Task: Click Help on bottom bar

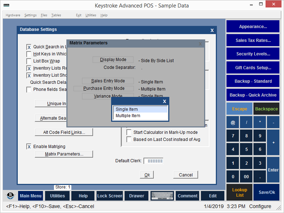Action: 83,196
